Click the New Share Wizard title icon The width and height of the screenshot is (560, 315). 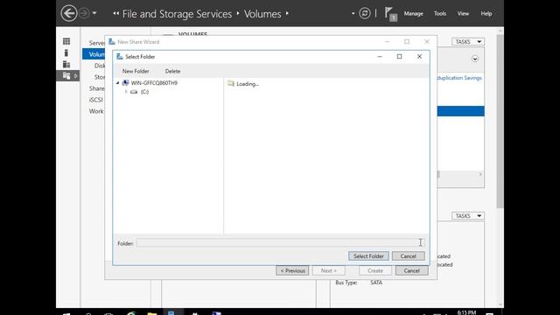point(112,41)
